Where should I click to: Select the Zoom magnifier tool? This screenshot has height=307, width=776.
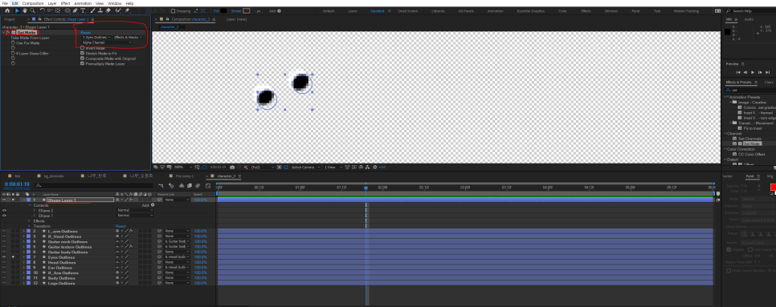tap(32, 10)
